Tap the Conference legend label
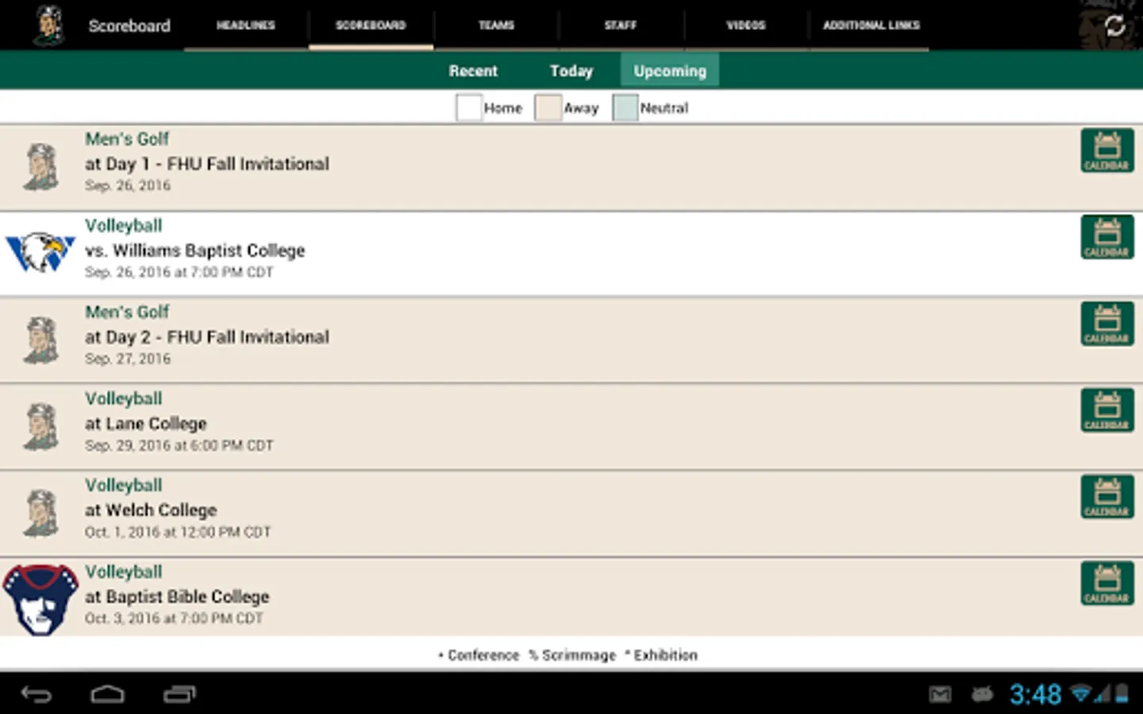Image resolution: width=1143 pixels, height=714 pixels. (479, 655)
